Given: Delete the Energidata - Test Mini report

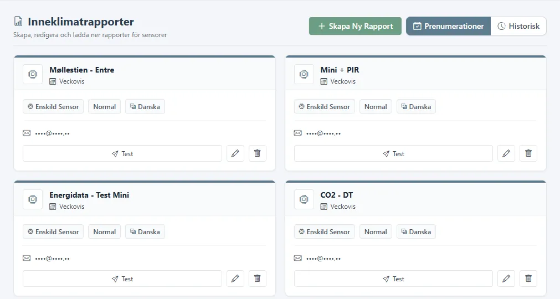Looking at the screenshot, I should tap(257, 279).
